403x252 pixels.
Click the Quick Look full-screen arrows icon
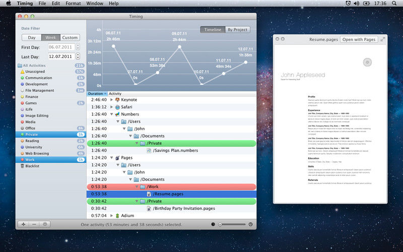[382, 39]
